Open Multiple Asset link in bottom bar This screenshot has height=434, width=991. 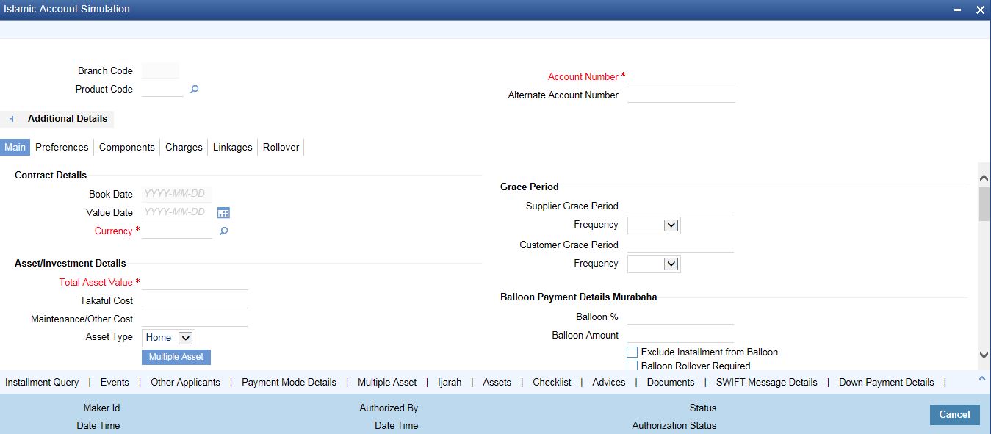tap(387, 383)
